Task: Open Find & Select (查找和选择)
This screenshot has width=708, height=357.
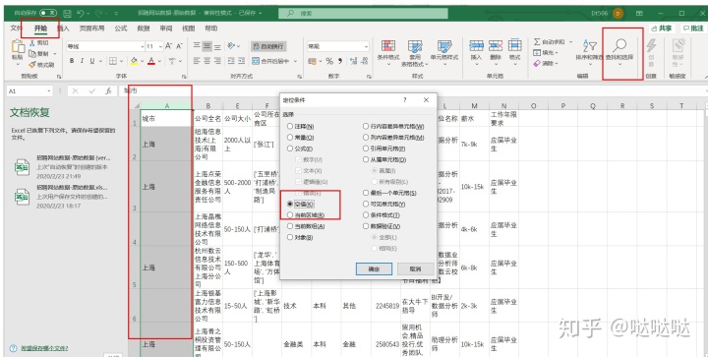Action: tap(619, 52)
